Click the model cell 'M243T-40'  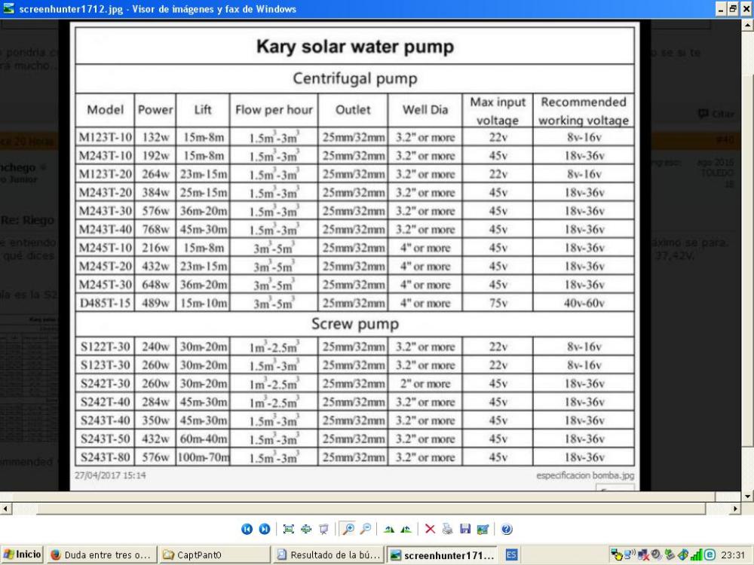[106, 230]
